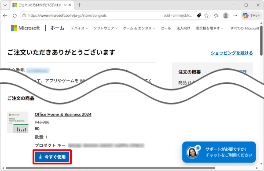Click the Microsoft logo
This screenshot has width=264, height=171.
click(25, 28)
